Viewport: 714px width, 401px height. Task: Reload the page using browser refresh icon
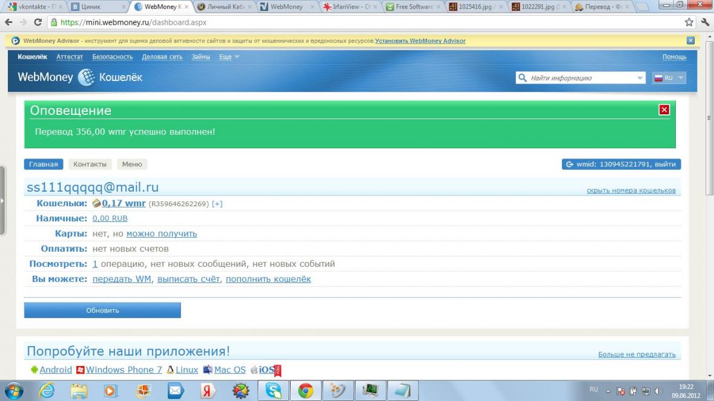tap(38, 23)
